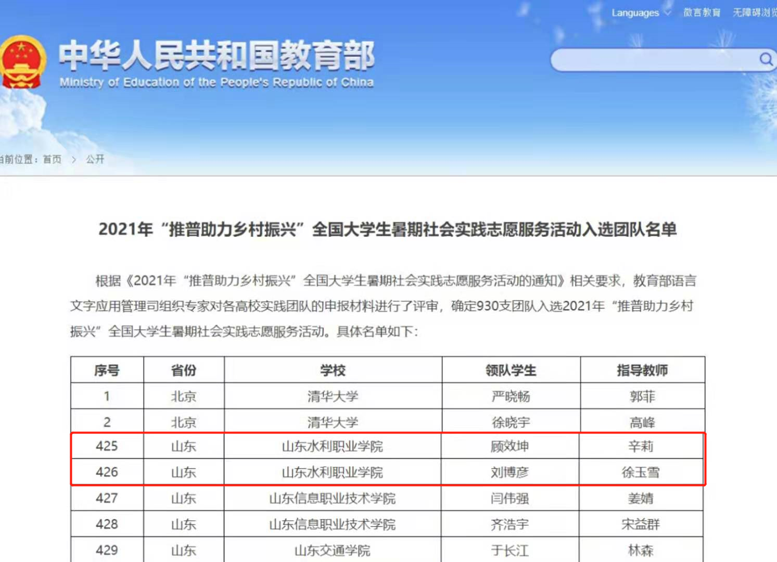
Task: Click the 学校 column header
Action: click(x=333, y=371)
